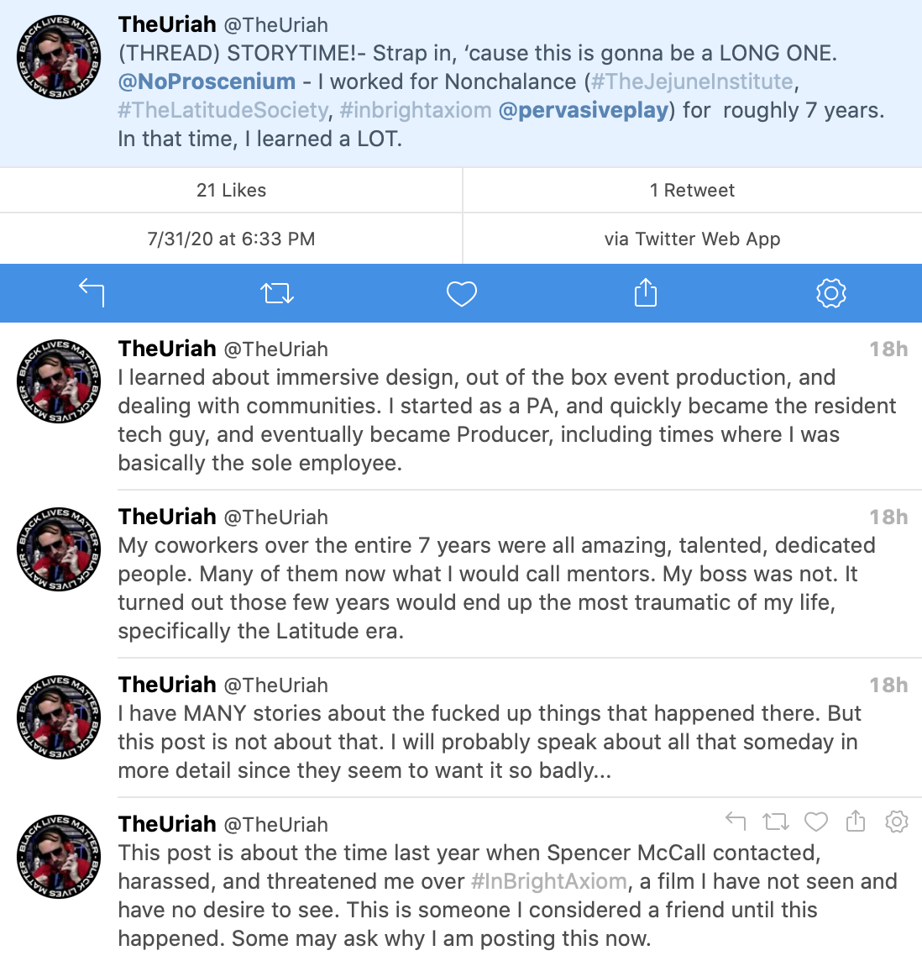Like the Spencer McCall tweet
This screenshot has width=922, height=961.
point(816,822)
